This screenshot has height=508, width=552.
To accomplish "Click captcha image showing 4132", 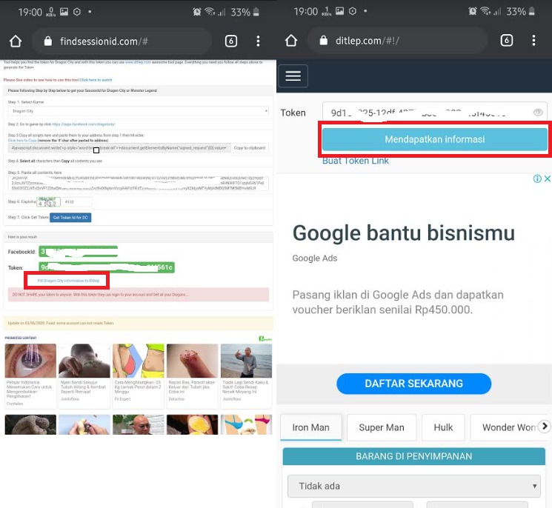I will (48, 202).
